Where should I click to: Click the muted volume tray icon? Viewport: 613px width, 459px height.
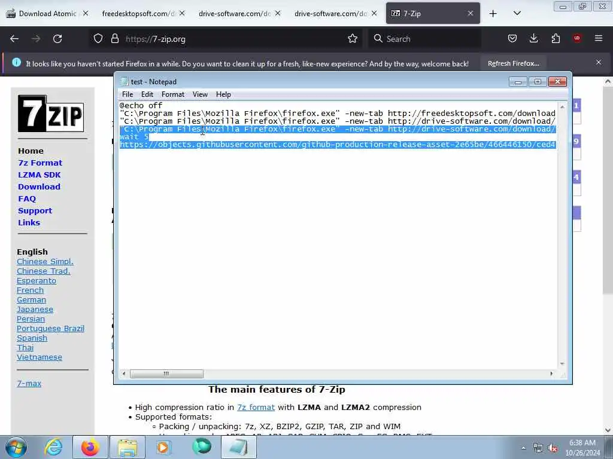[x=553, y=448]
